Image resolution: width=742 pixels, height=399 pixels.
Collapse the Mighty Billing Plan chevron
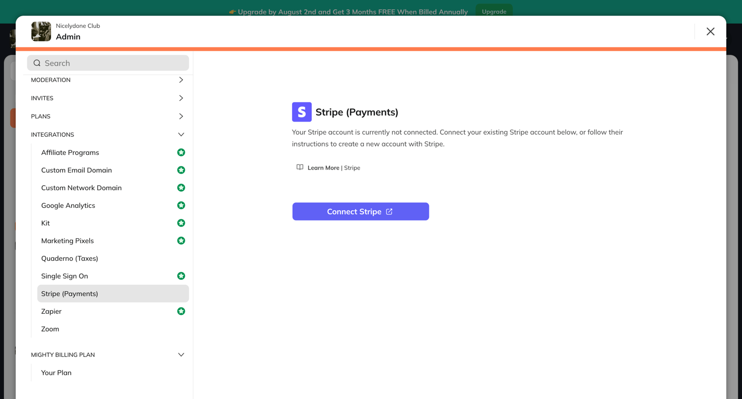[x=181, y=354]
